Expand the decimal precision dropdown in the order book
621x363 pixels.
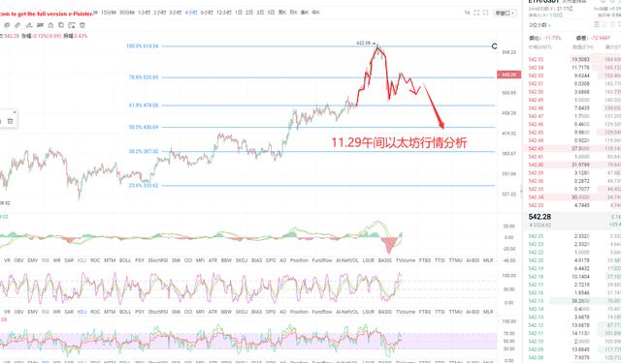coord(540,25)
